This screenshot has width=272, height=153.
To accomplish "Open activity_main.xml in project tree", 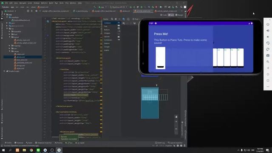I will point(22,40).
